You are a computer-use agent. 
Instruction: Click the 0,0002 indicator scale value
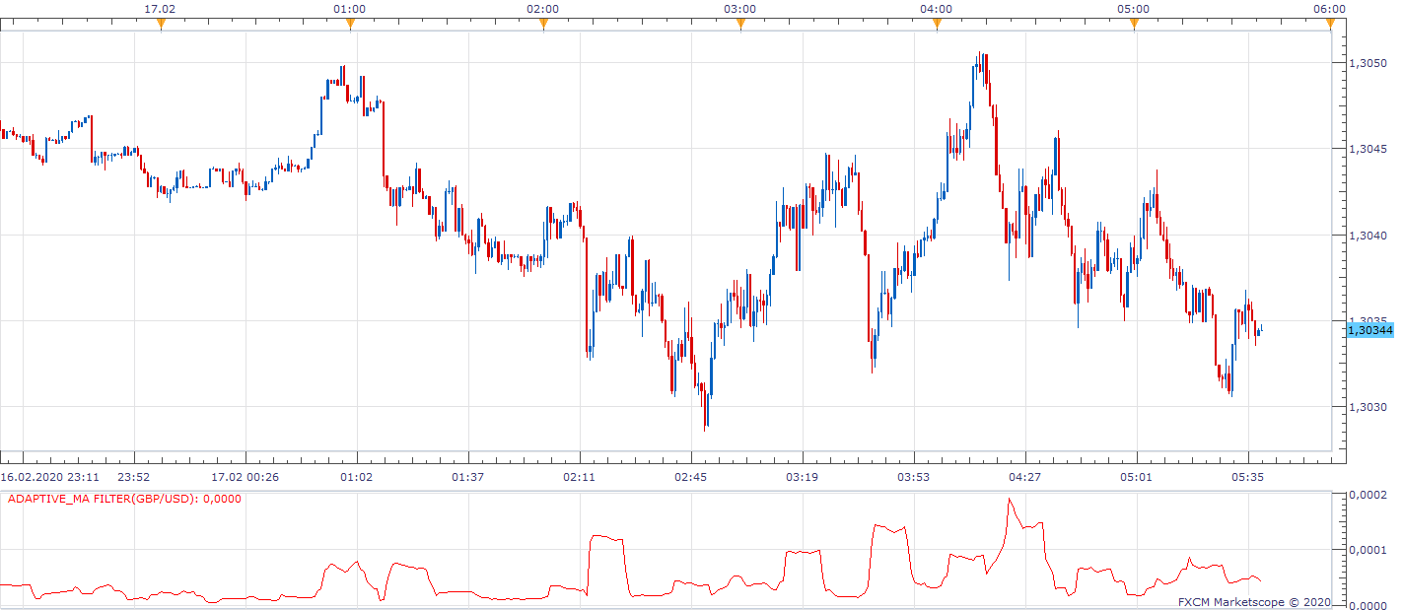(1368, 495)
